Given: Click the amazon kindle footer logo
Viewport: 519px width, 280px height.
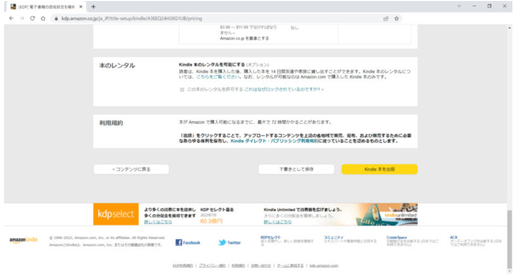Looking at the screenshot, I should coord(23,240).
